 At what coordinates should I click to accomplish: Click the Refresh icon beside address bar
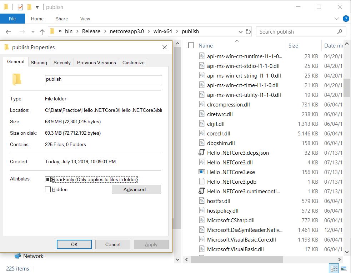tap(248, 31)
